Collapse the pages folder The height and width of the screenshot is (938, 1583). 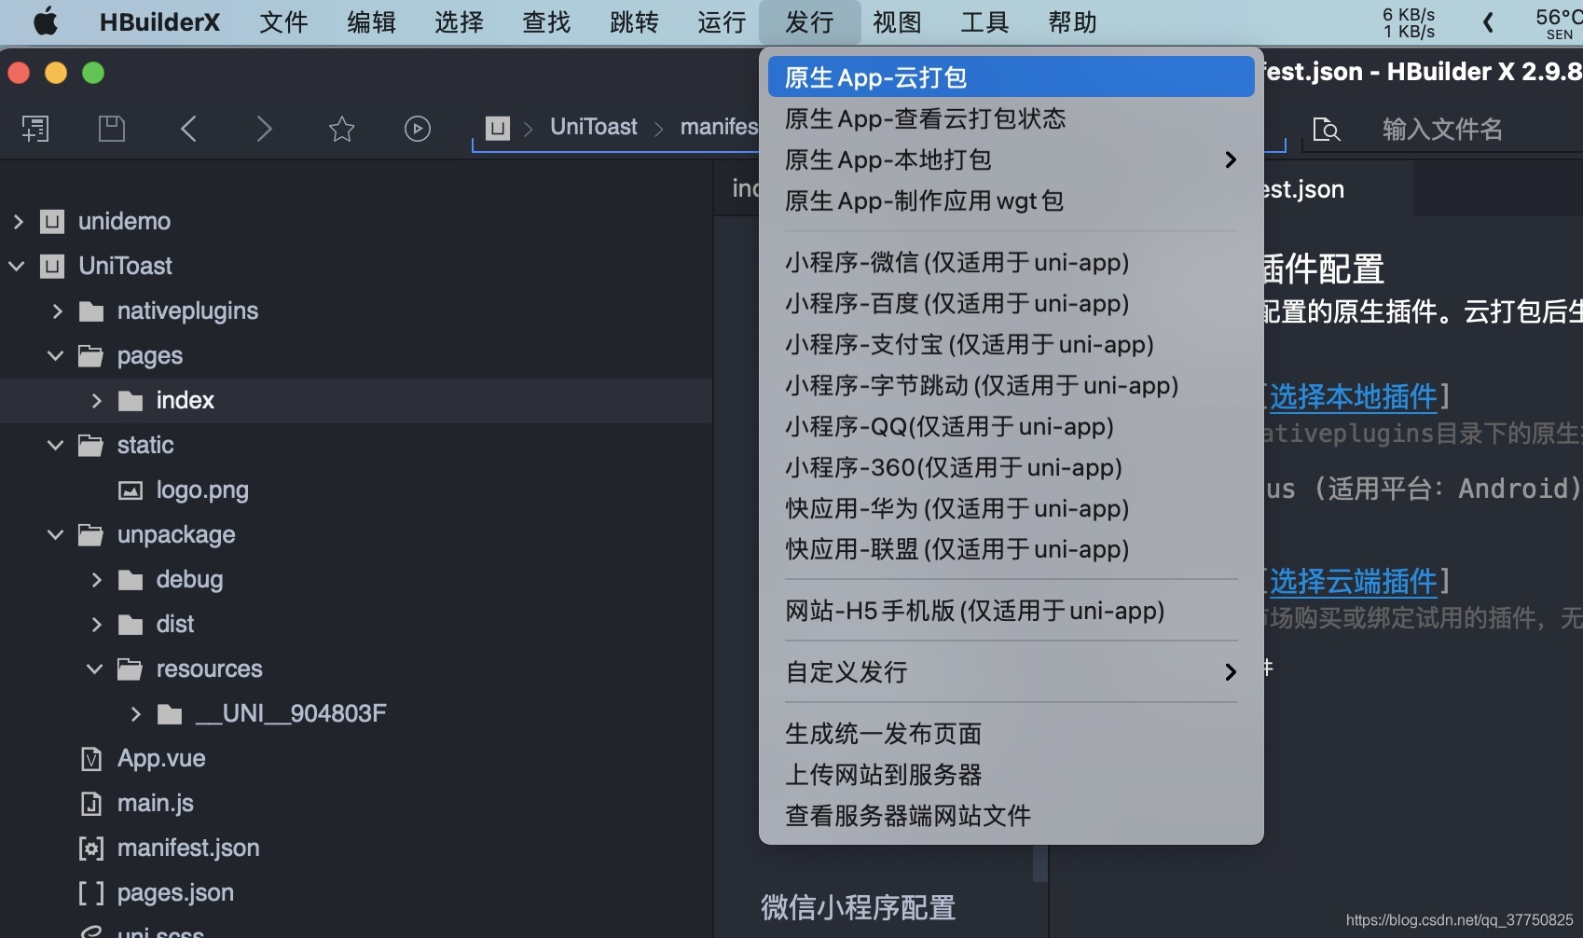[x=56, y=355]
